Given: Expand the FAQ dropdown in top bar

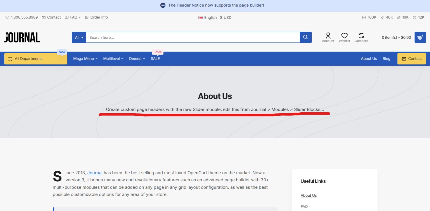Looking at the screenshot, I should (x=75, y=17).
